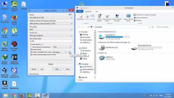Viewport: 174px width, 98px height.
Task: Click Explorer Up one level arrow
Action: click(x=88, y=27)
